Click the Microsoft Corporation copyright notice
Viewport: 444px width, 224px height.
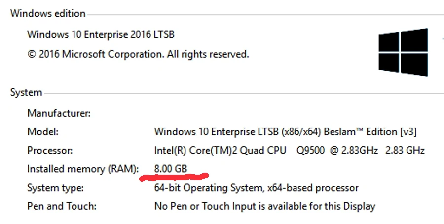138,54
